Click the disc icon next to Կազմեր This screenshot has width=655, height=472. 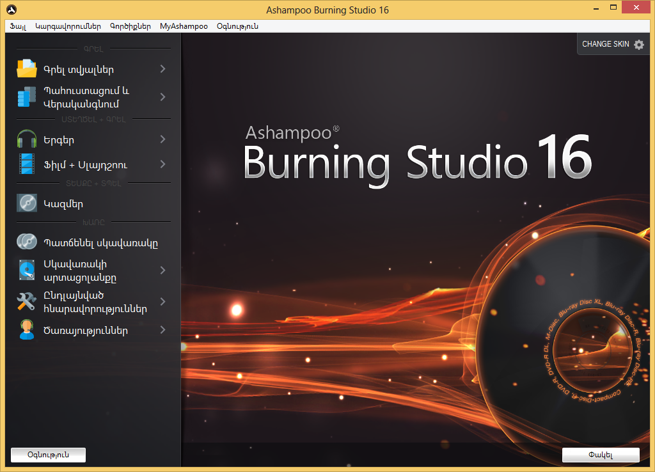coord(27,203)
